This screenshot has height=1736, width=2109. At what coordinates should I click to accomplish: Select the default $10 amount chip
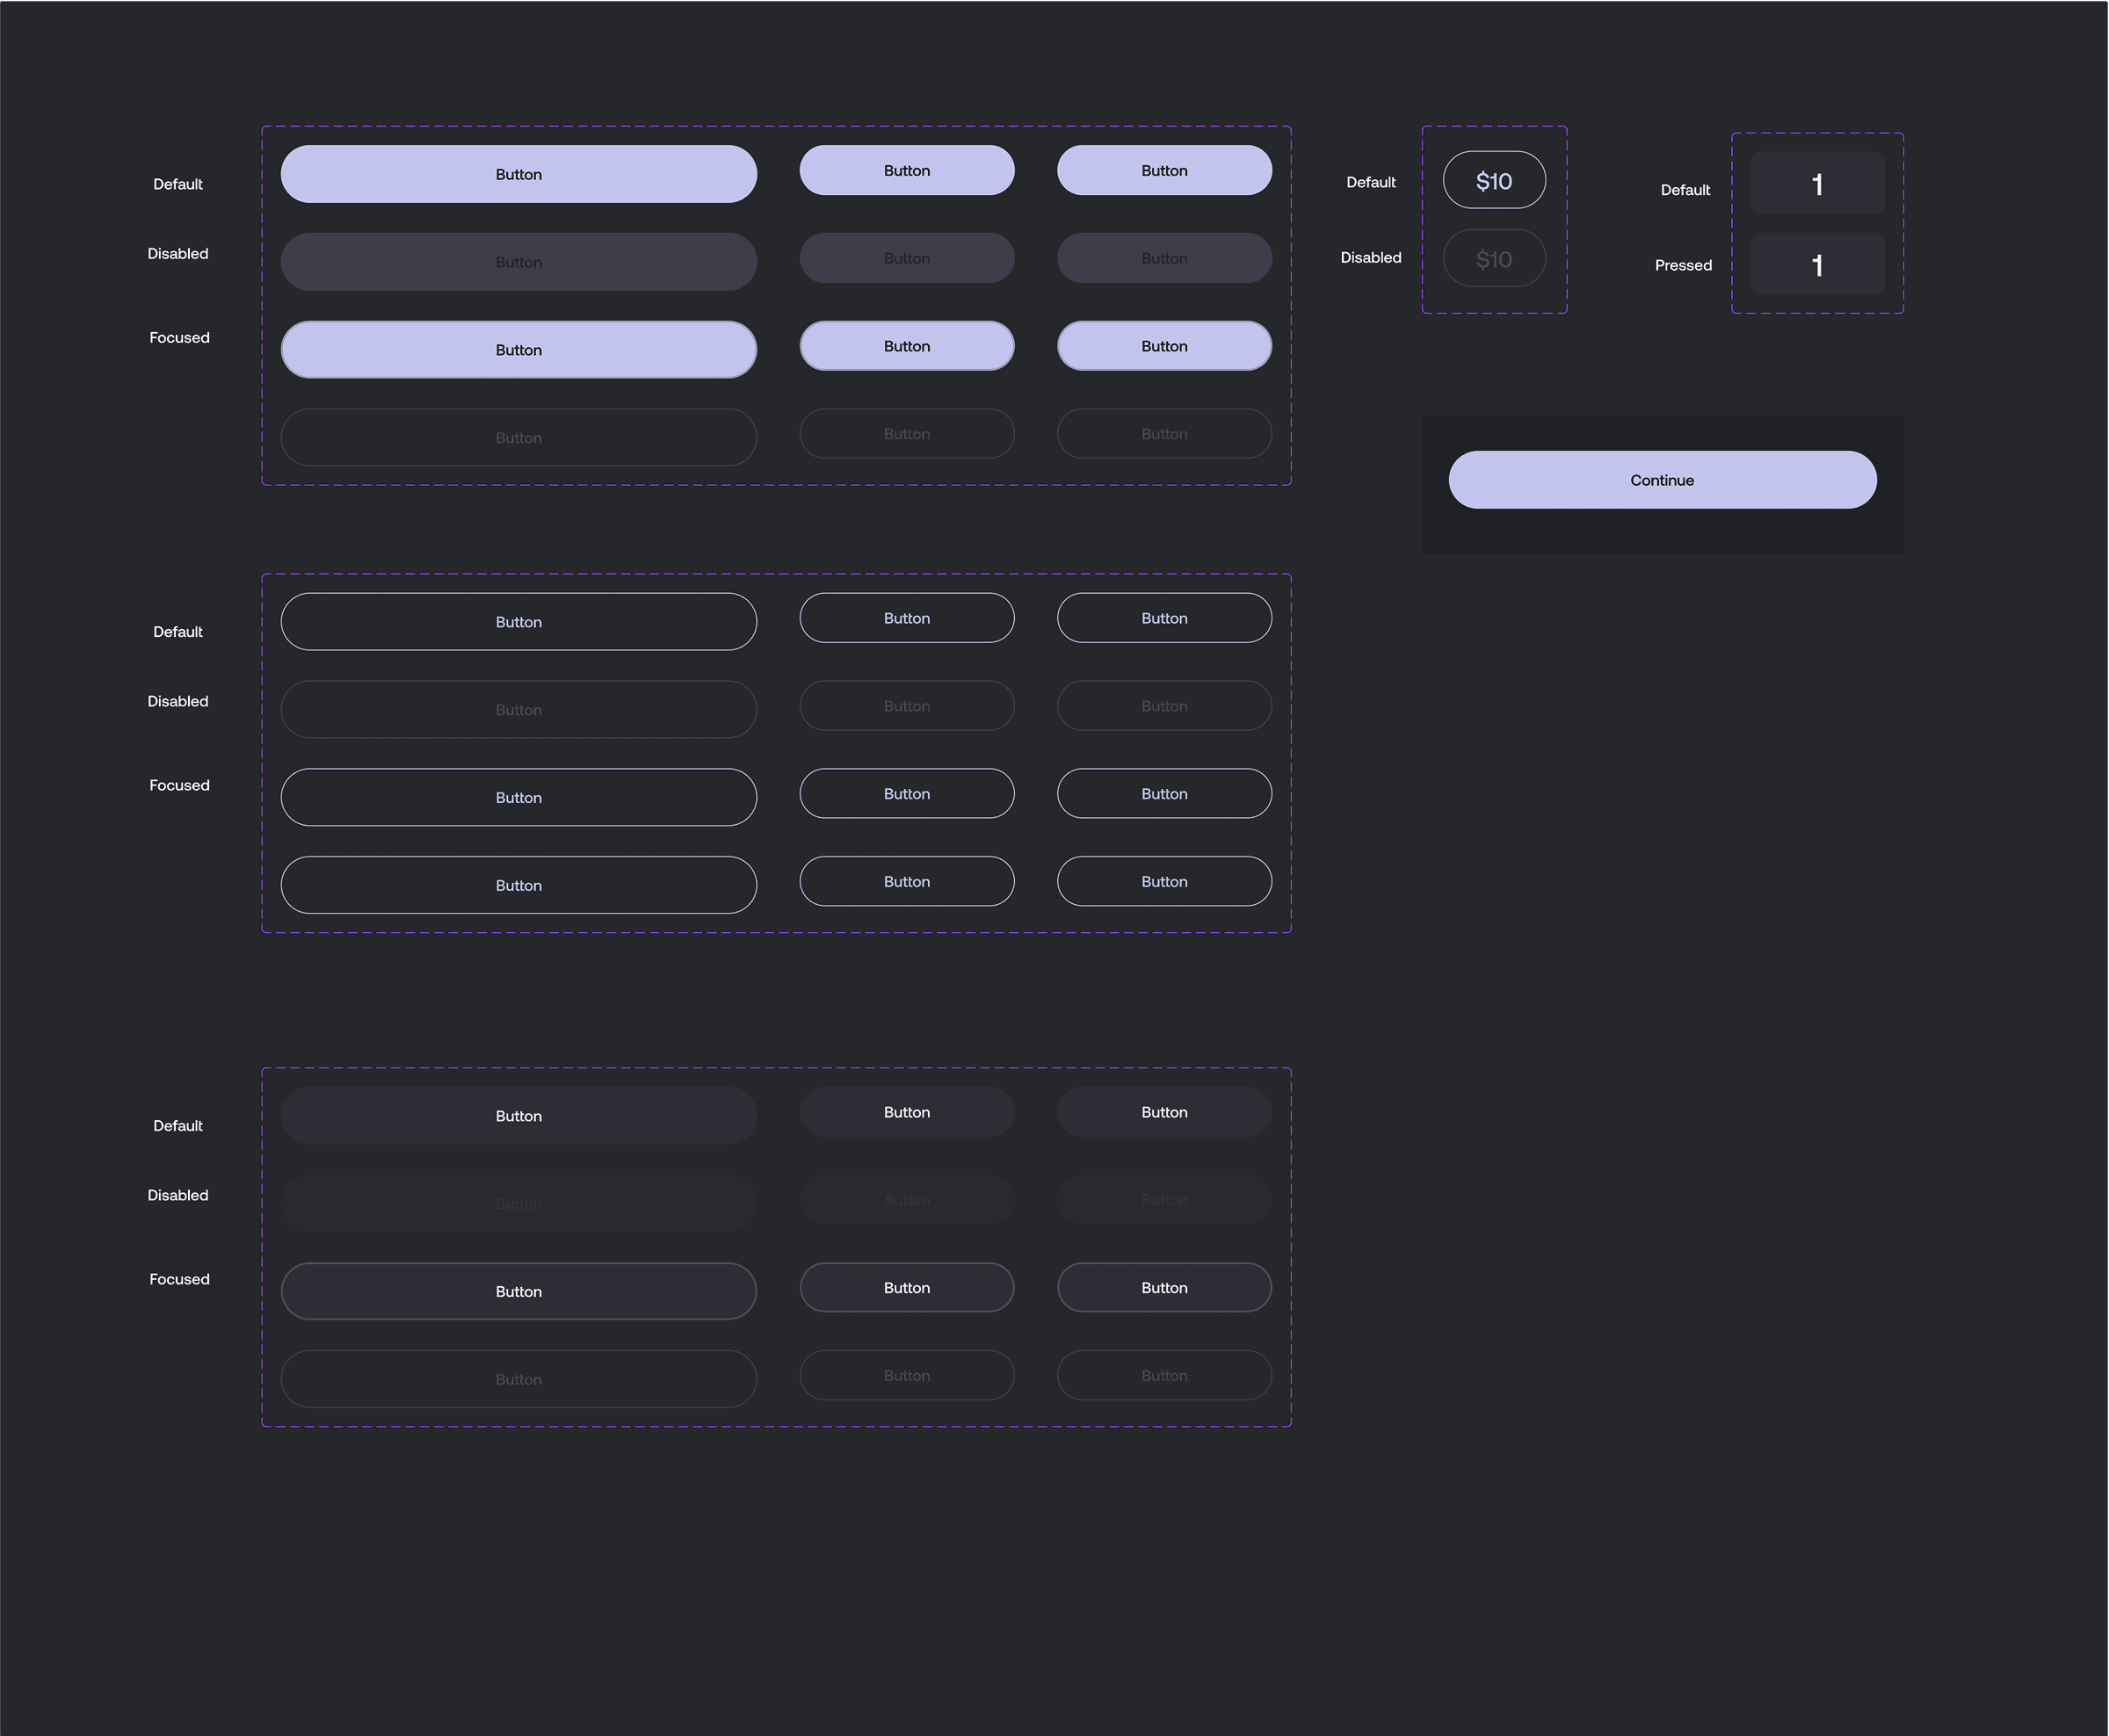pos(1494,180)
